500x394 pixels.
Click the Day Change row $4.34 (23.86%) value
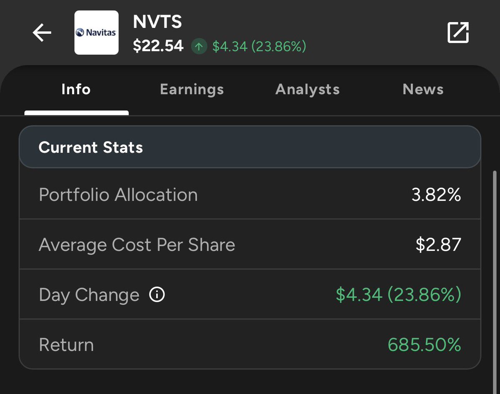[398, 295]
